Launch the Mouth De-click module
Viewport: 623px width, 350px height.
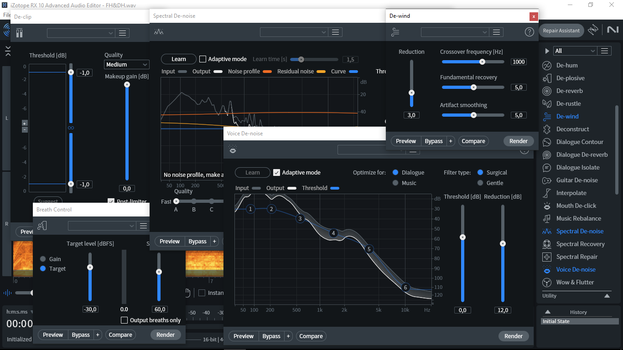click(x=576, y=206)
